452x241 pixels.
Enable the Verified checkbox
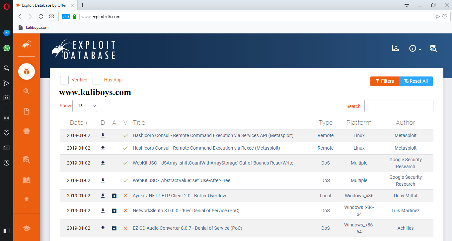point(64,80)
